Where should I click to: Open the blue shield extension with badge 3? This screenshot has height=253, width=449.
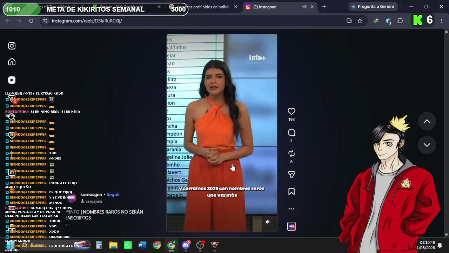coord(388,21)
